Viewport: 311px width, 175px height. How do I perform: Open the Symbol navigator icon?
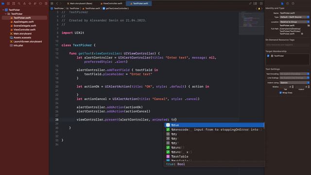point(14,3)
